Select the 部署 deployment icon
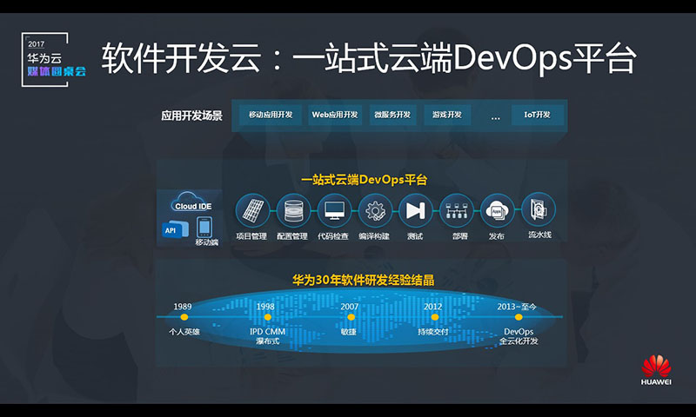696x417 pixels. pyautogui.click(x=456, y=211)
